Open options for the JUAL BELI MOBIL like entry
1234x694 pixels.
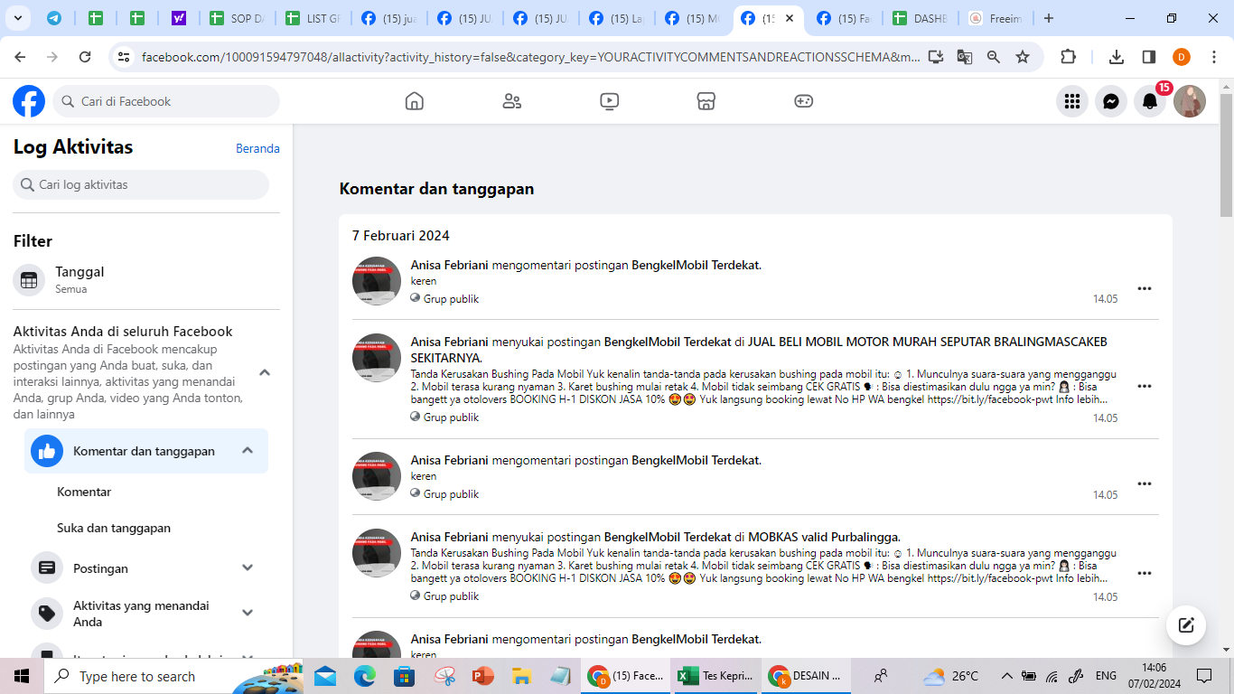click(x=1145, y=386)
